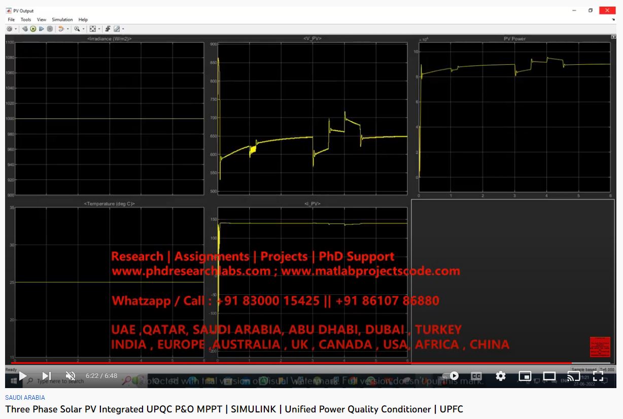Image resolution: width=623 pixels, height=419 pixels.
Task: Click inside the V_PV voltage plot
Action: 313,119
